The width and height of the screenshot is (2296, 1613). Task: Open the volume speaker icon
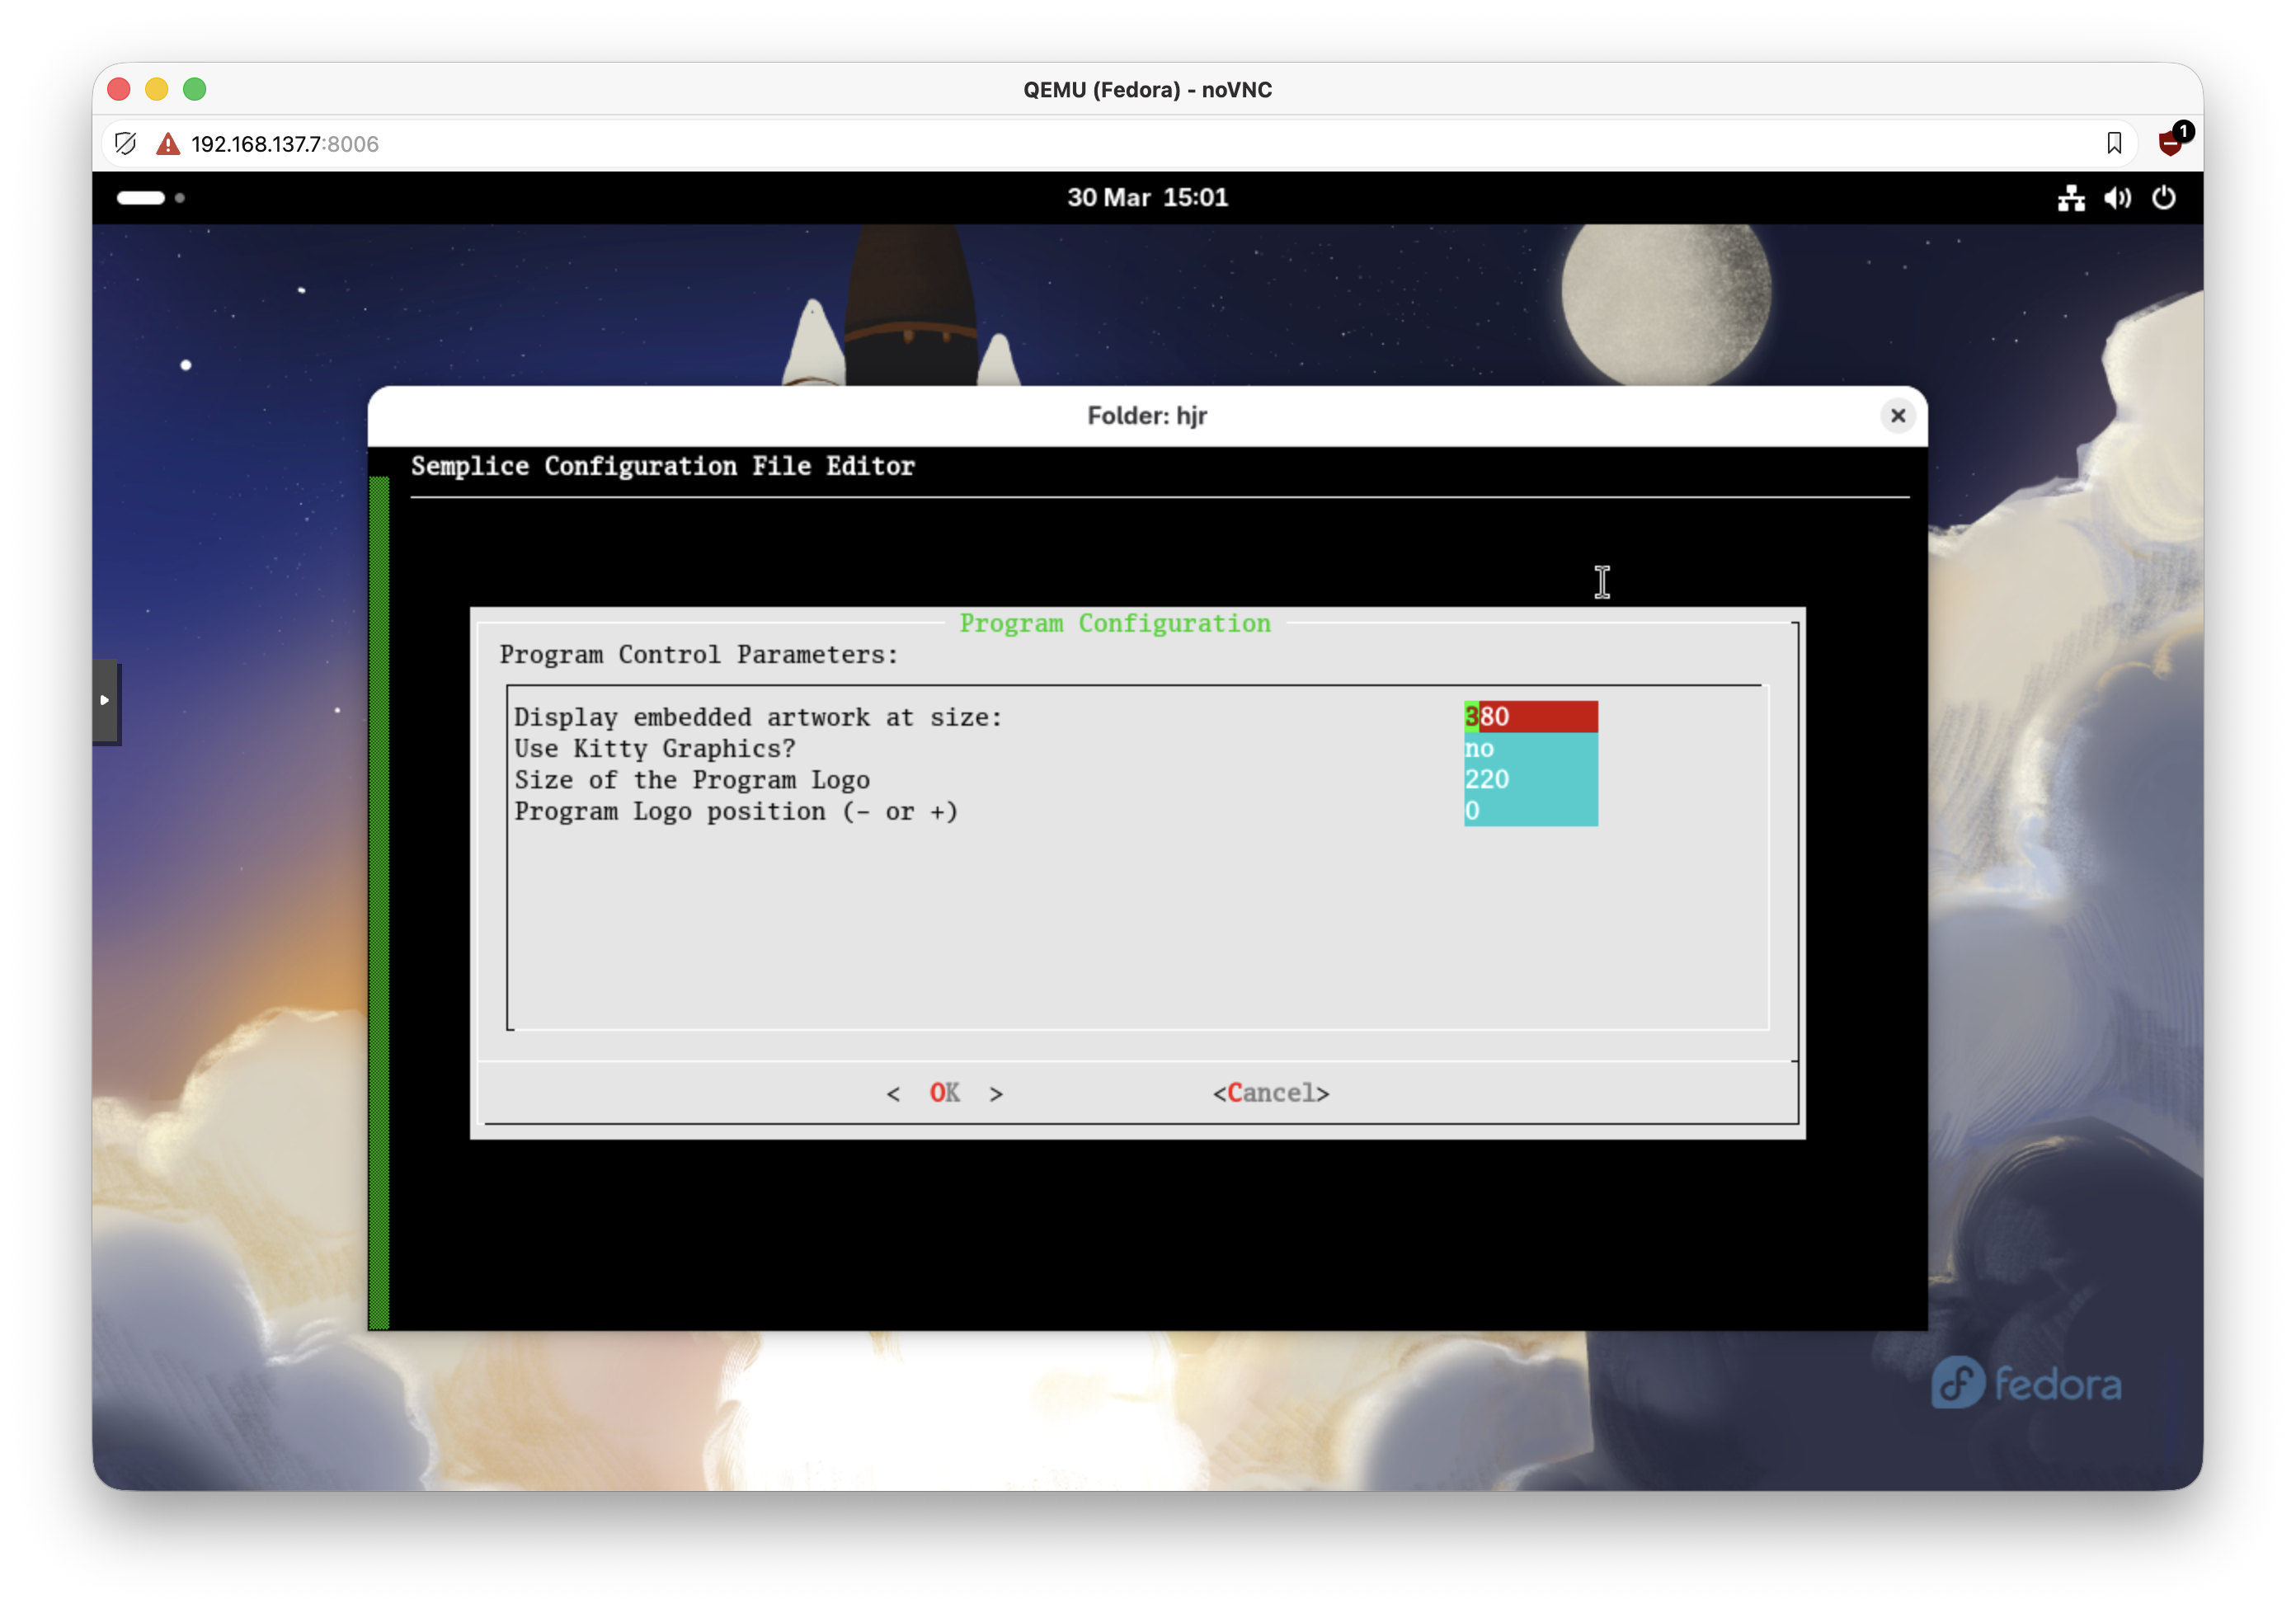coord(2117,198)
